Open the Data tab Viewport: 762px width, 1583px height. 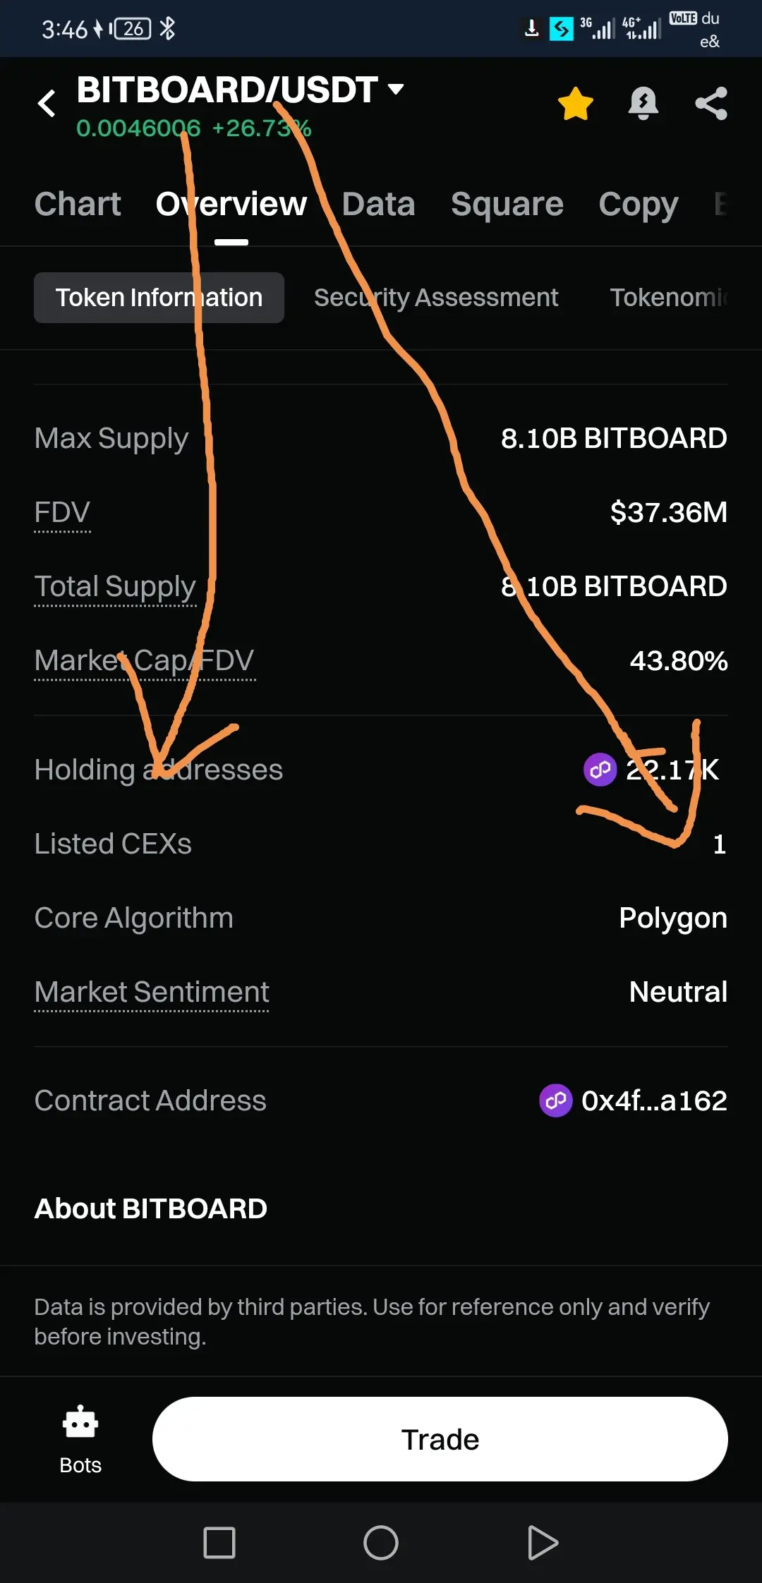pos(378,204)
